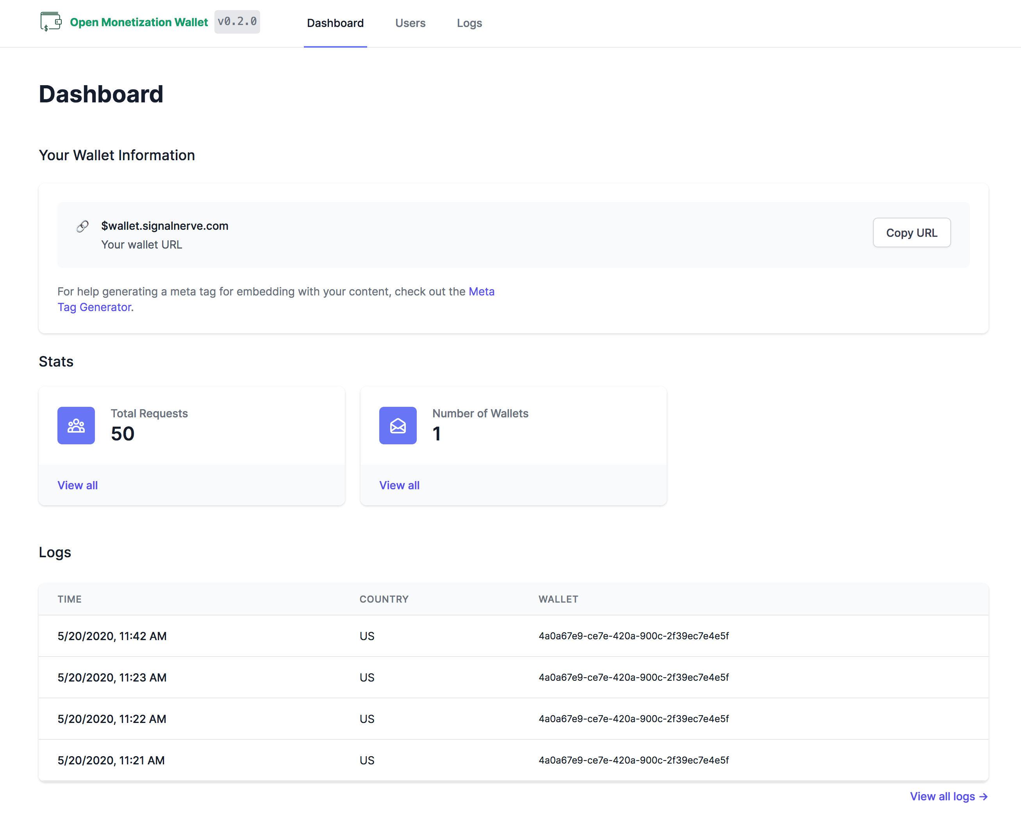Click the v0.2.0 version badge
Screen dimensions: 1021x823
pos(237,22)
